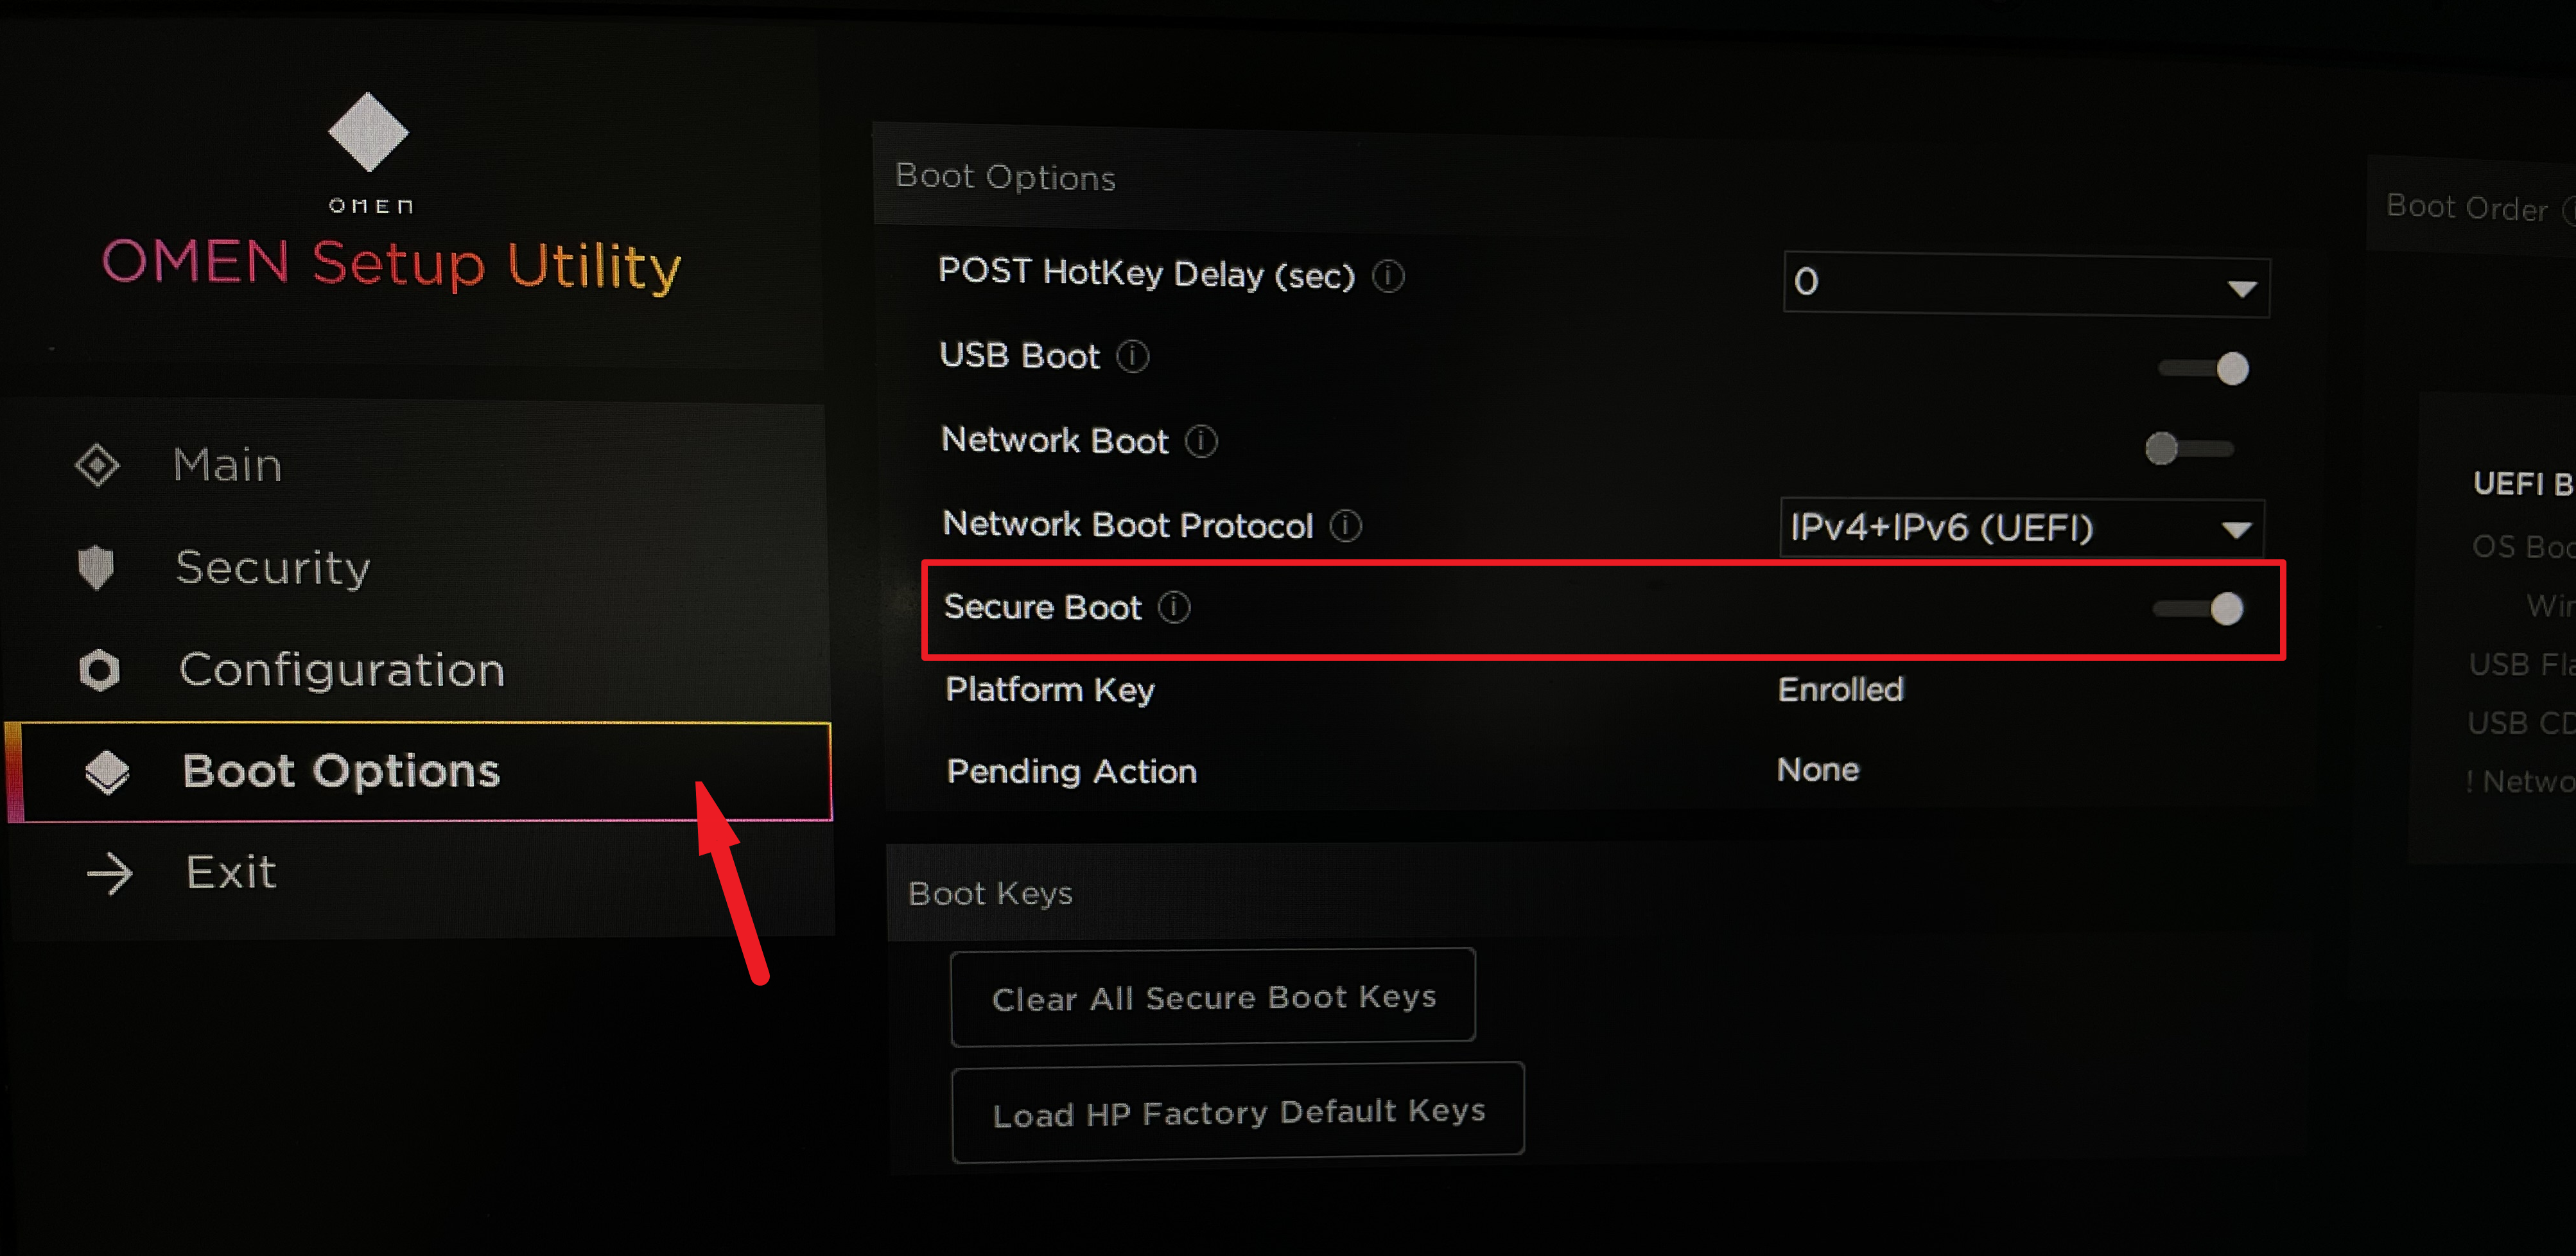Click Network Boot info icon

pyautogui.click(x=1201, y=441)
